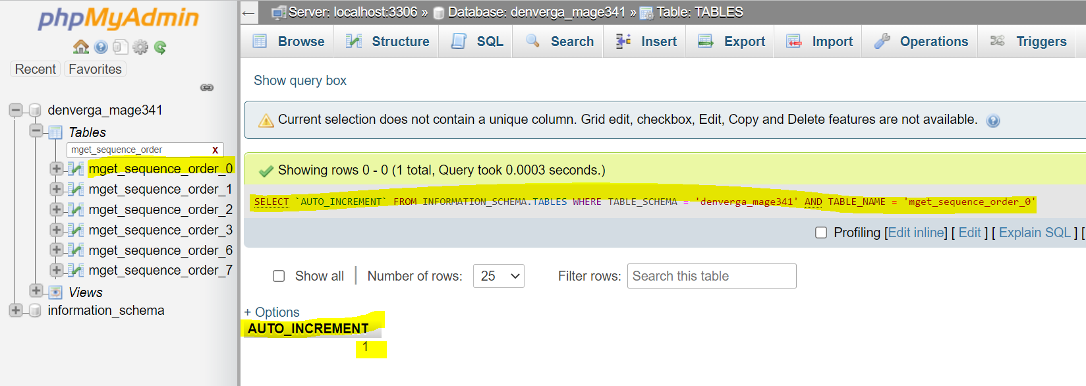The height and width of the screenshot is (386, 1086).
Task: Click the green reload navigation icon
Action: click(x=160, y=47)
